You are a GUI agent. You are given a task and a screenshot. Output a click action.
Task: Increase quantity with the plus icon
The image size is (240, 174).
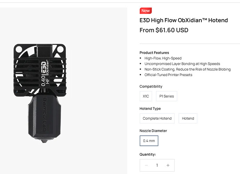click(x=168, y=165)
